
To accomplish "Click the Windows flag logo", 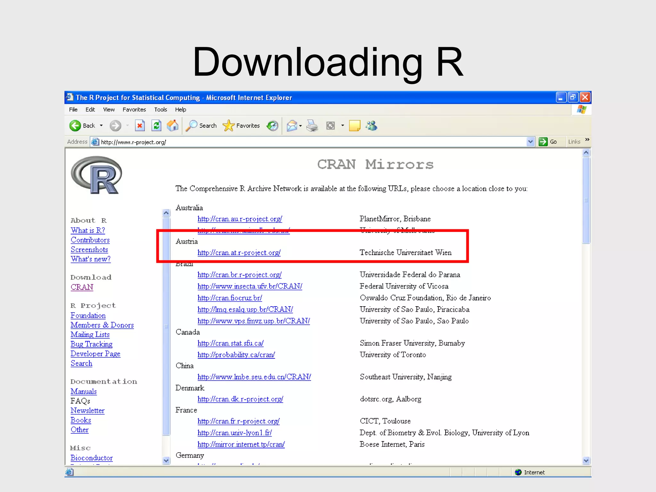I will 582,110.
